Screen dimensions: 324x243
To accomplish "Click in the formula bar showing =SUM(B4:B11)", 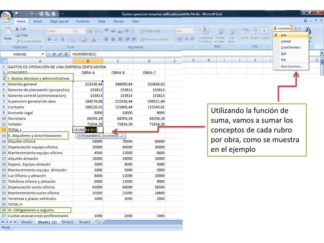I will point(126,54).
